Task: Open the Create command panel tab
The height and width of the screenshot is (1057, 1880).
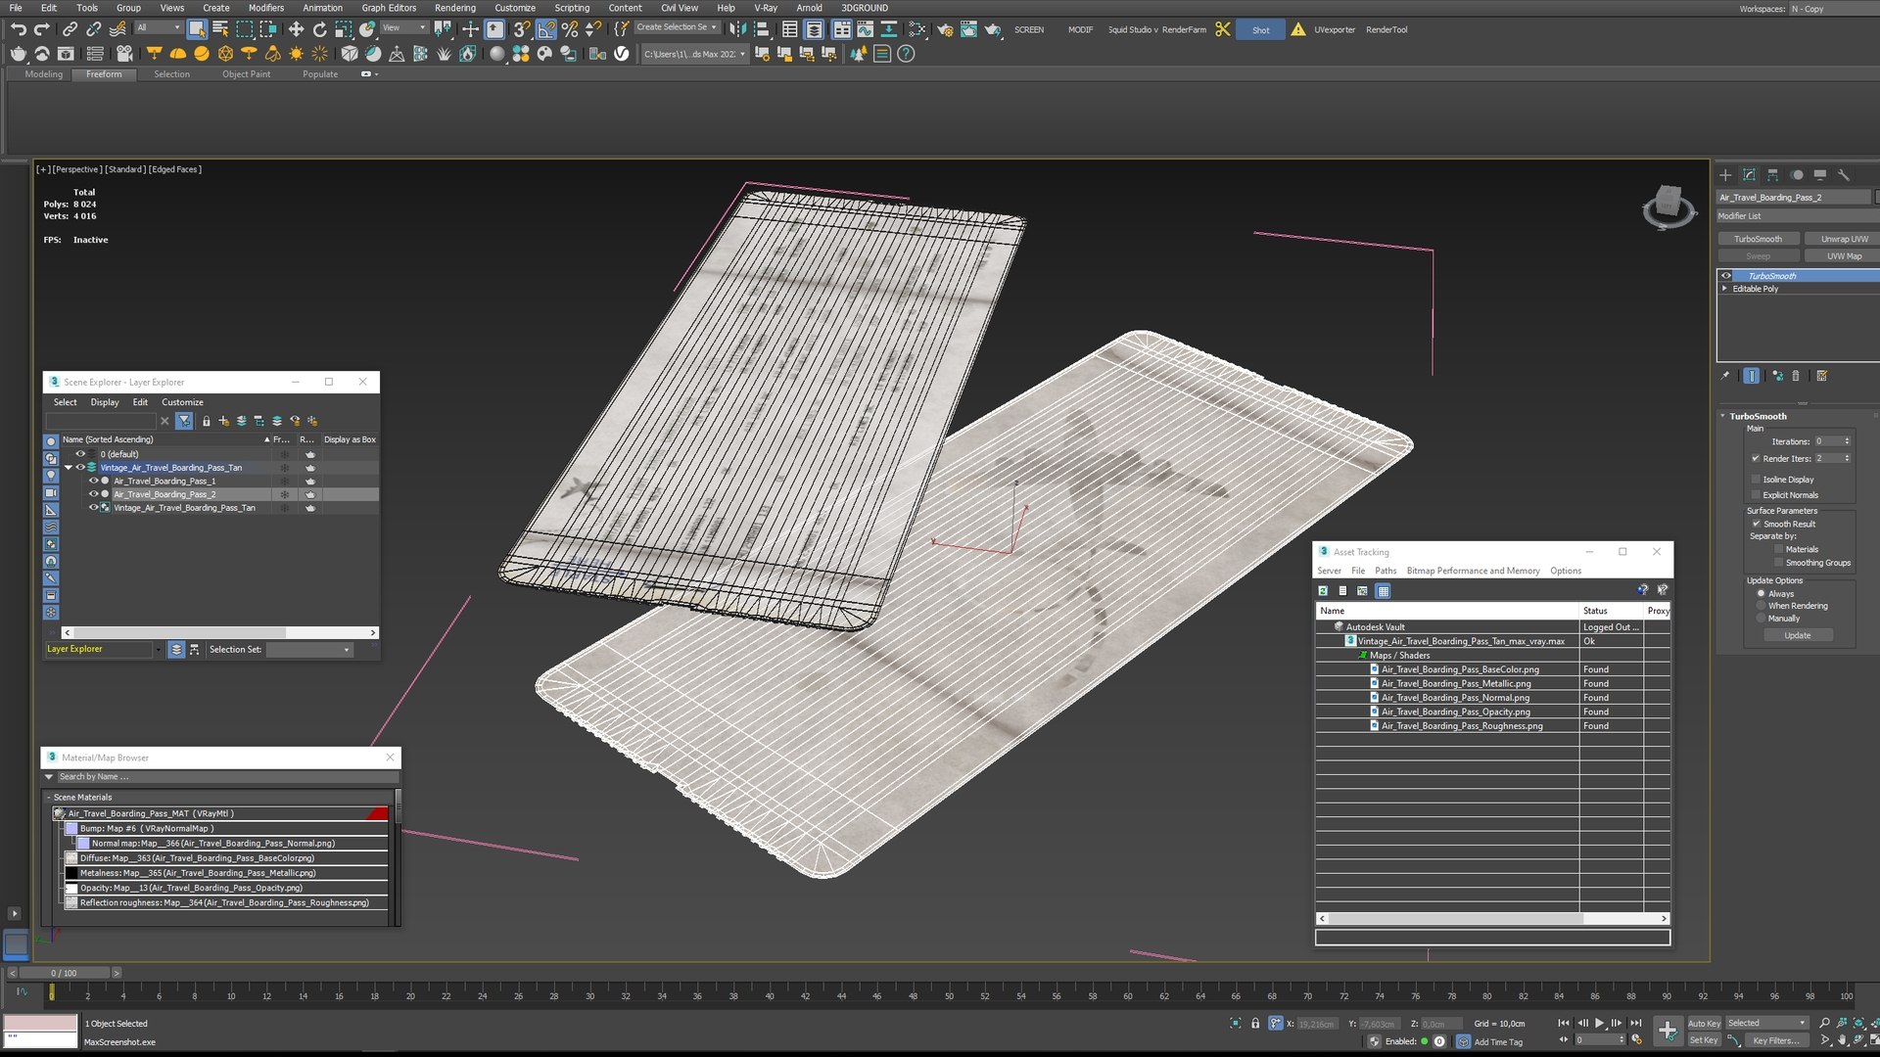Action: (x=1725, y=175)
